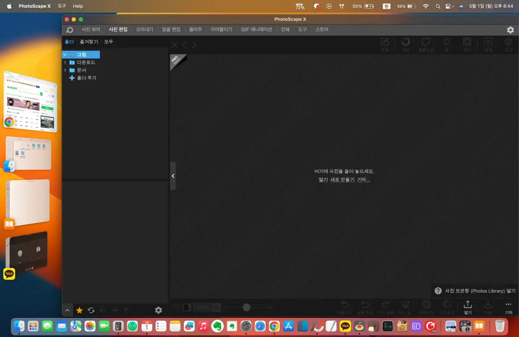The image size is (519, 337).
Task: Go to next photo arrow
Action: pyautogui.click(x=195, y=45)
